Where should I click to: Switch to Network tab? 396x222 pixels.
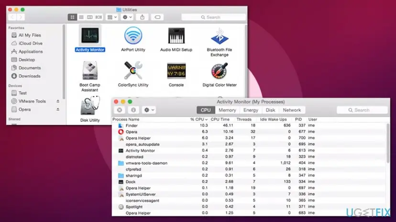pos(292,110)
